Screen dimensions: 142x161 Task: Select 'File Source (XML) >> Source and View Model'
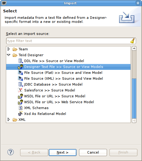(x=64, y=78)
